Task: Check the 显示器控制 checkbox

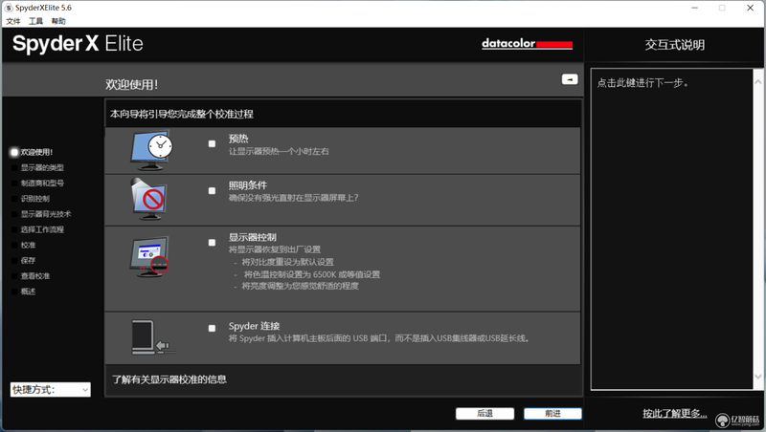Action: pos(212,243)
